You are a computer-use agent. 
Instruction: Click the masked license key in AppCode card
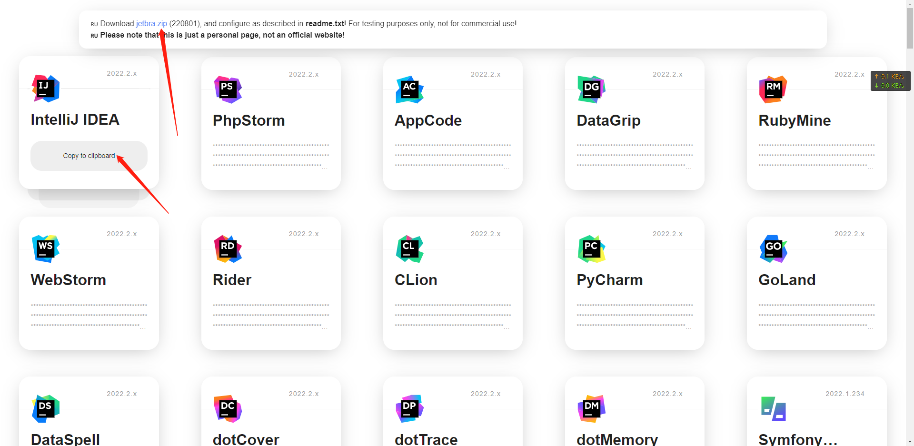tap(453, 156)
